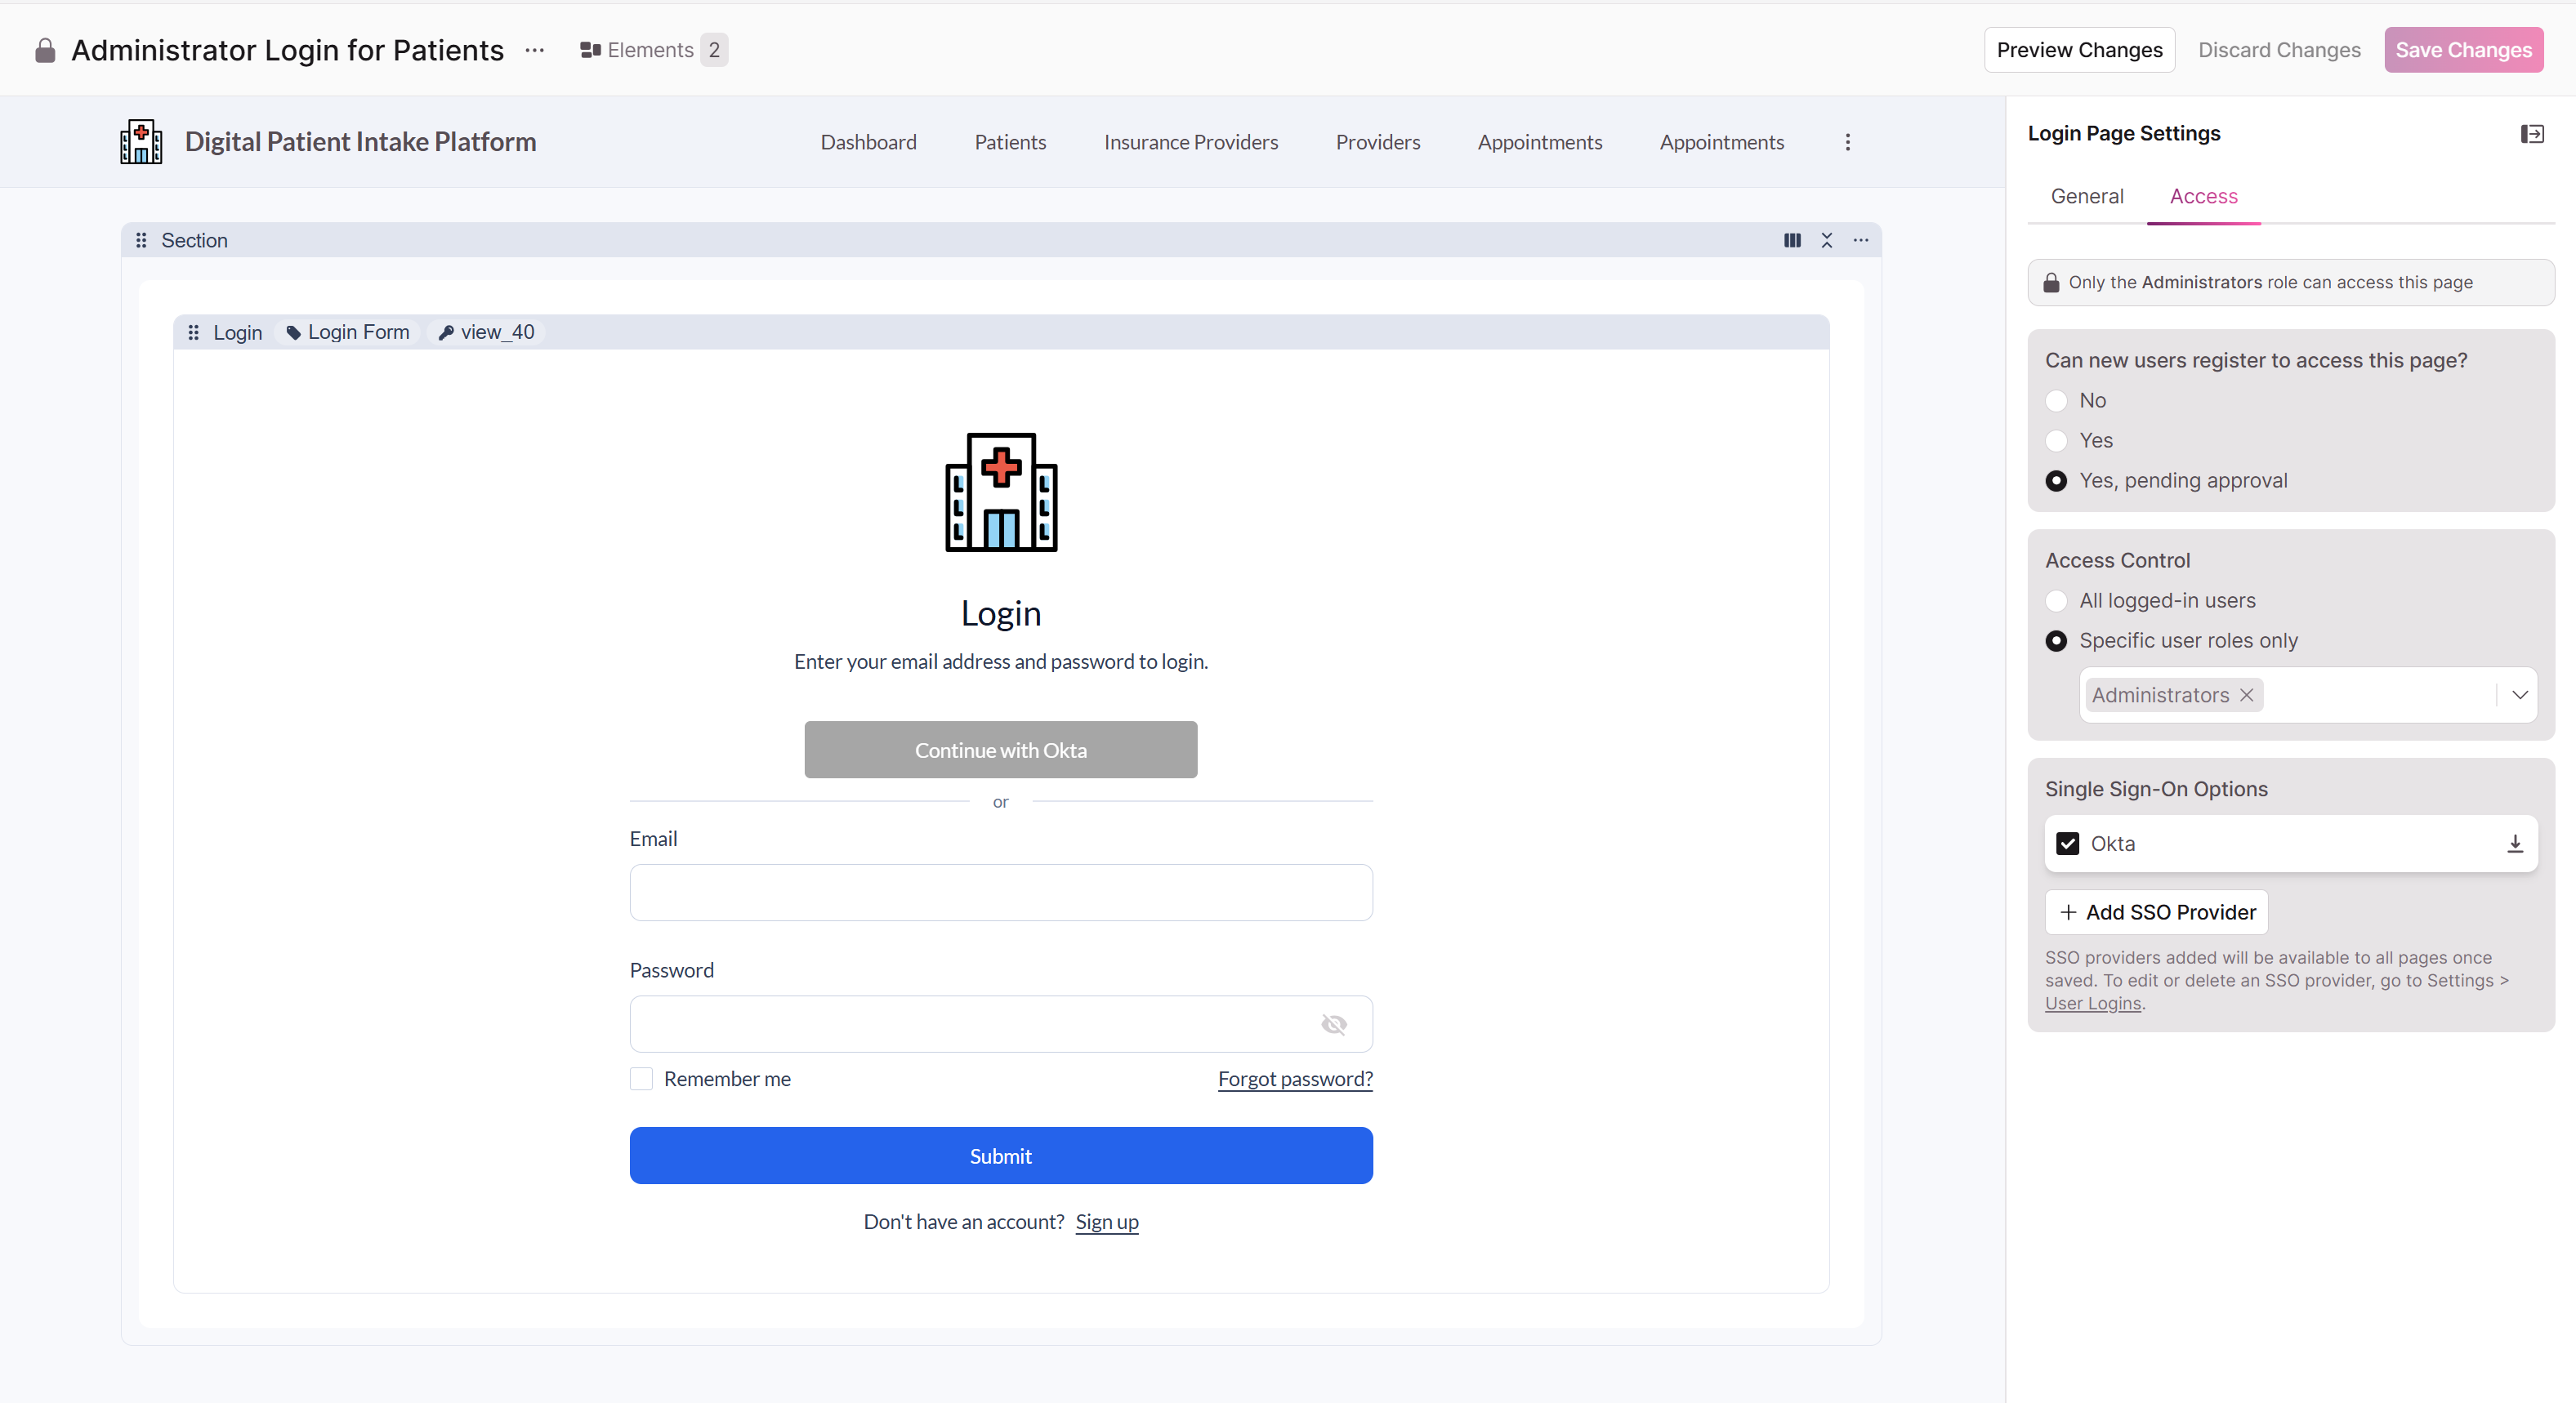
Task: Open the page title ellipsis menu
Action: [535, 50]
